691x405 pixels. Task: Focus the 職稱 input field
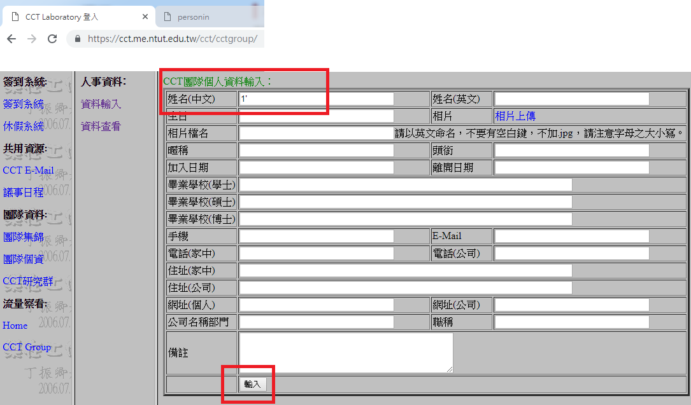(x=571, y=322)
